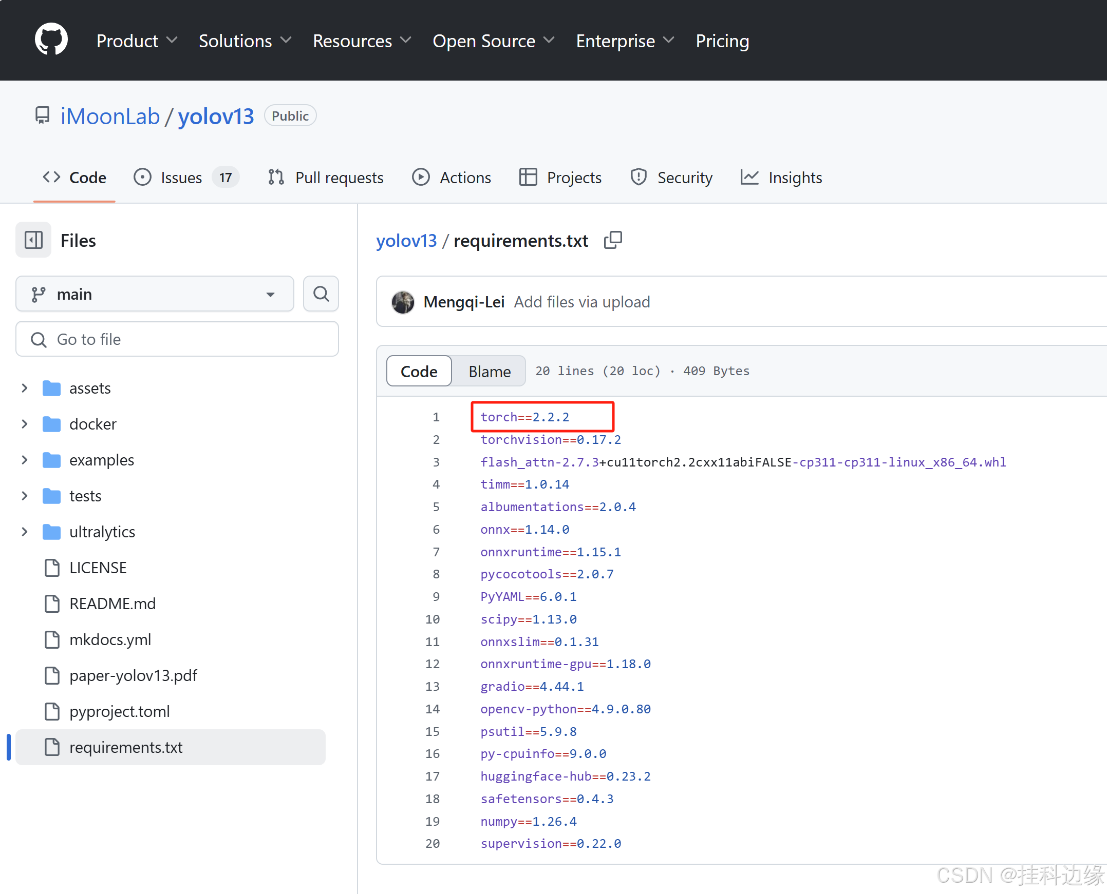Open the Insights tab

click(781, 178)
